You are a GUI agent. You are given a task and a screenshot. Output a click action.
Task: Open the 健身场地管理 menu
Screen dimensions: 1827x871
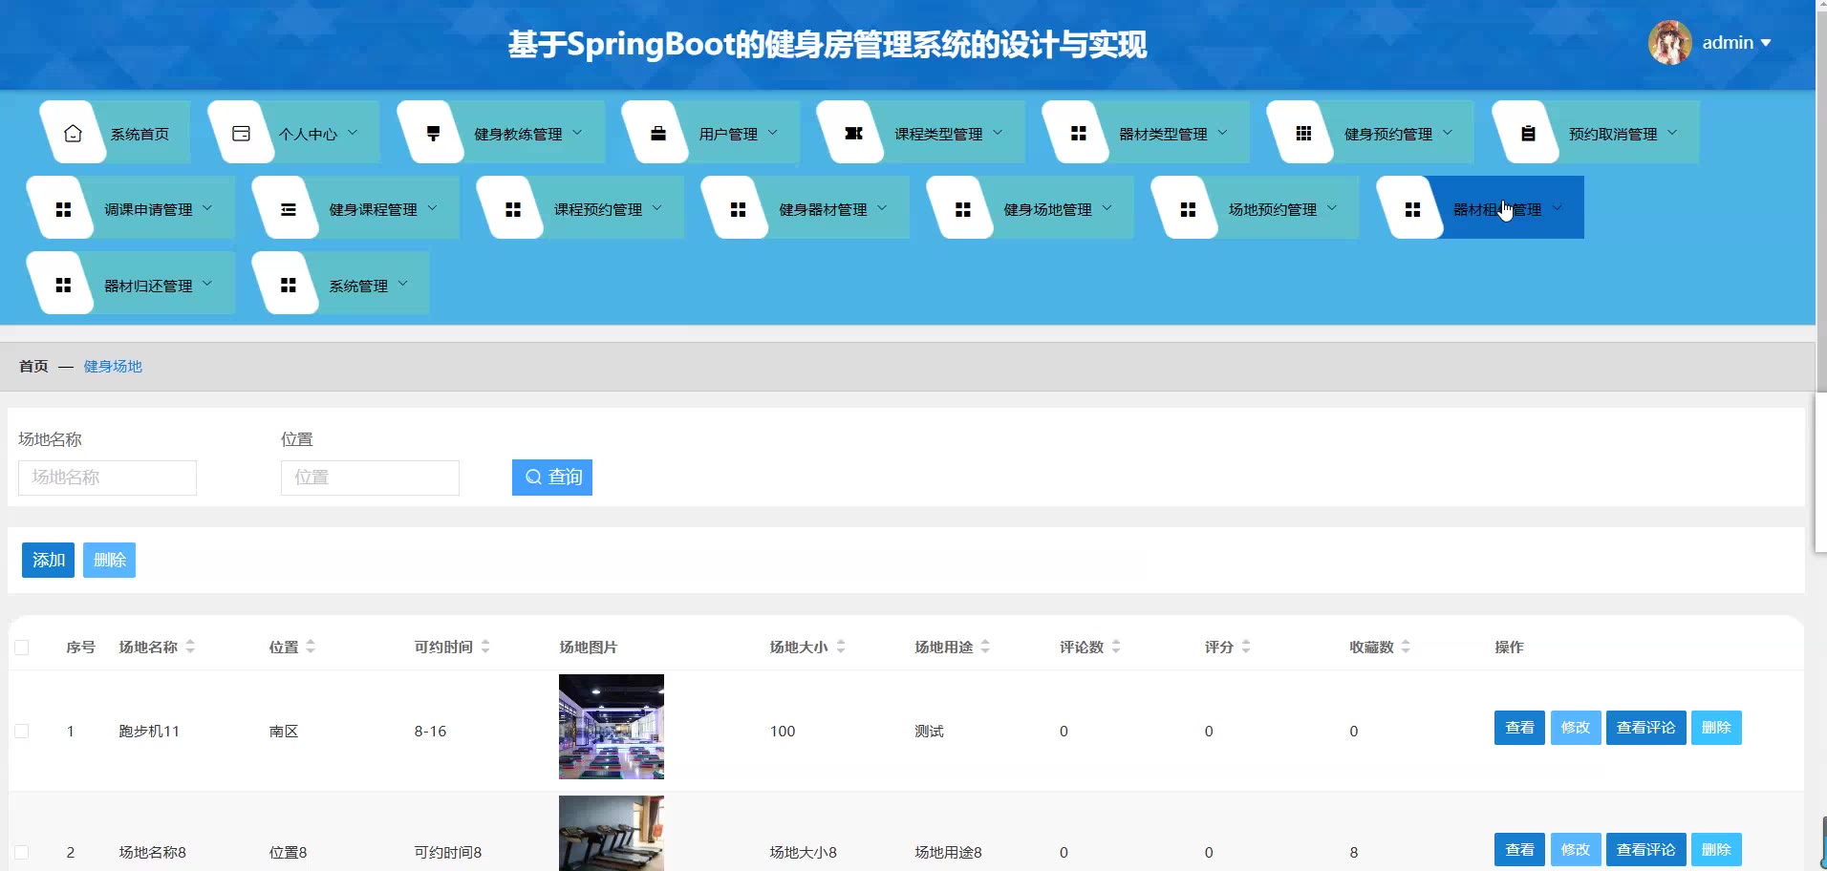coord(1030,207)
